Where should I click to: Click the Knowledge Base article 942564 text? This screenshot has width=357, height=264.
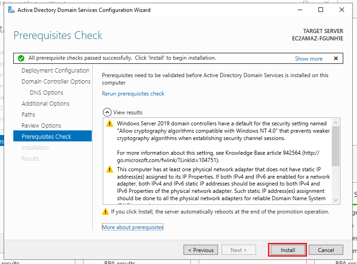(x=263, y=153)
